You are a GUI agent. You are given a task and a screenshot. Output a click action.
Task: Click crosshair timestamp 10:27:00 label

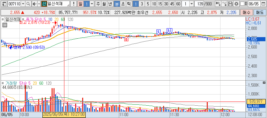click(64, 115)
